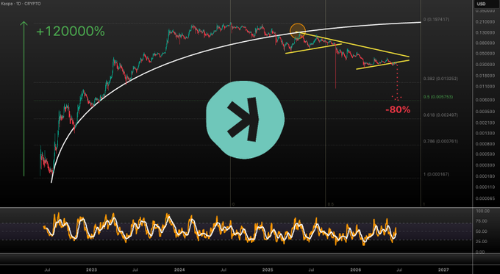The height and width of the screenshot is (274, 500).
Task: Click 0.030000 on the price axis
Action: (x=485, y=65)
